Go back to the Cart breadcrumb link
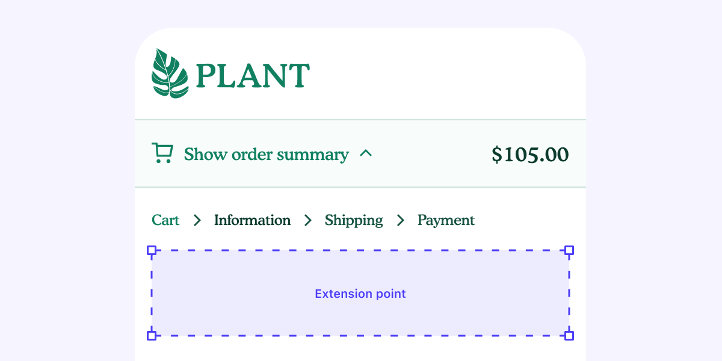Screen dimensions: 722x361 tap(165, 220)
